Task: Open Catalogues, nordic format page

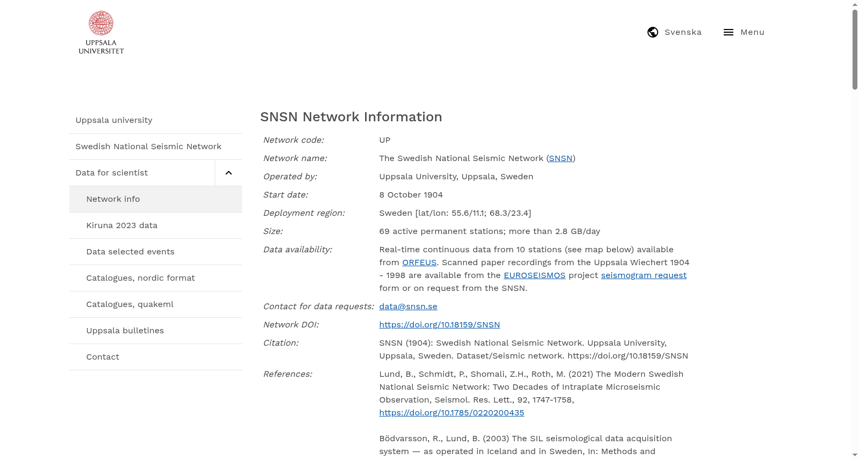Action: click(x=156, y=278)
